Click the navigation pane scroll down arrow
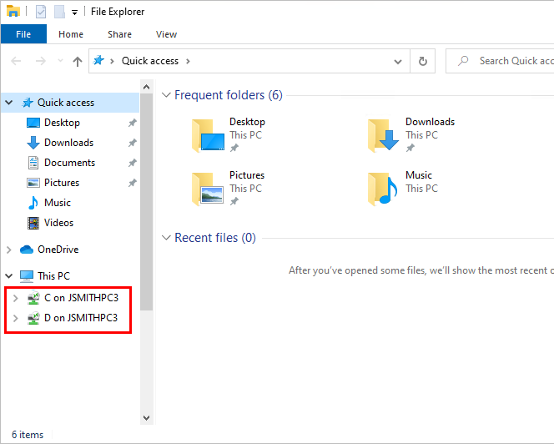Image resolution: width=554 pixels, height=444 pixels. (147, 418)
